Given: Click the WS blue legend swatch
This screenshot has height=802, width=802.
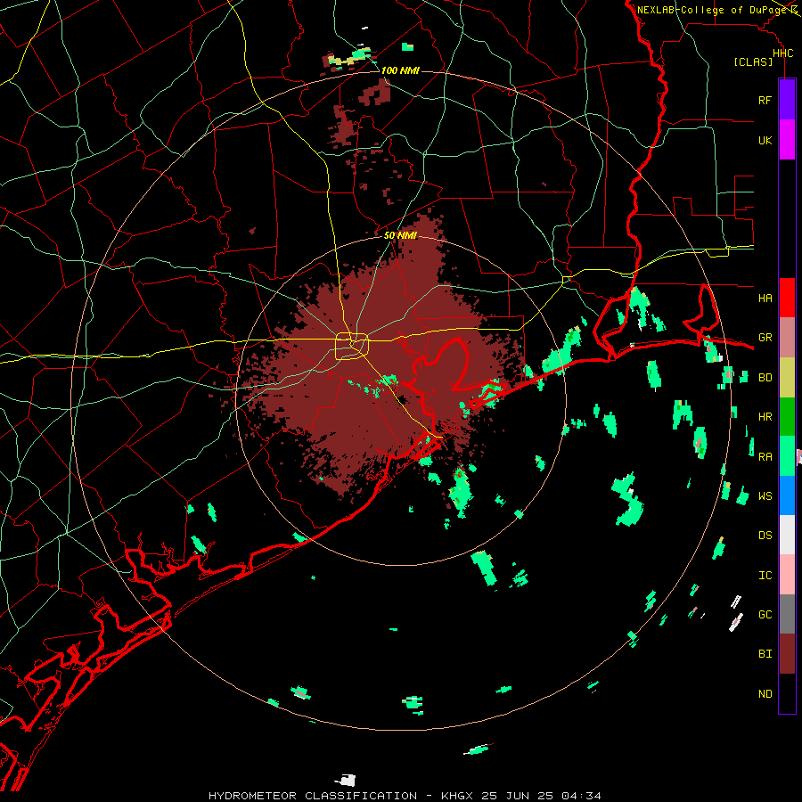Looking at the screenshot, I should (787, 495).
